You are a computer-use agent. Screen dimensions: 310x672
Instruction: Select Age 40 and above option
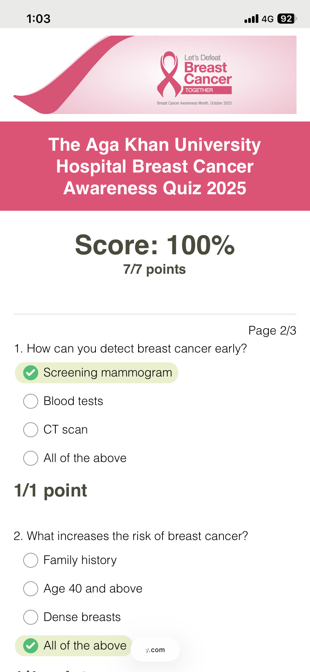(31, 588)
